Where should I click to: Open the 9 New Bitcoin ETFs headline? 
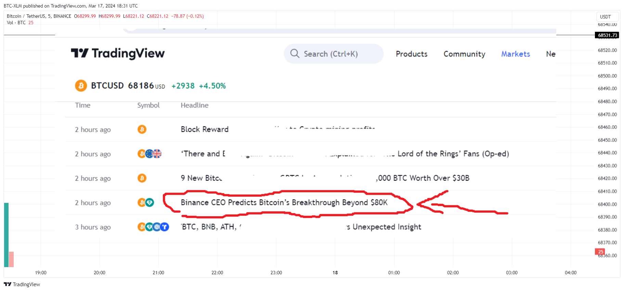[x=325, y=178]
